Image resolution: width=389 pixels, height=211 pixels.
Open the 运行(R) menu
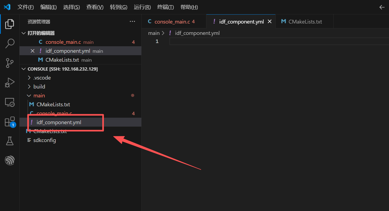pos(142,7)
